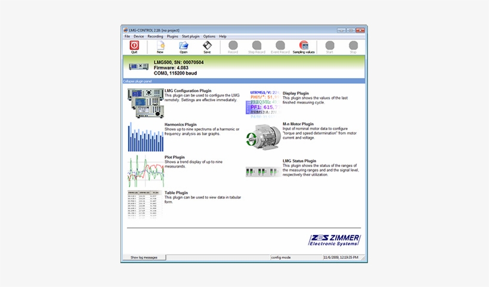The width and height of the screenshot is (489, 287).
Task: Click the LMG-CONTROL application icon in title bar
Action: tap(125, 30)
